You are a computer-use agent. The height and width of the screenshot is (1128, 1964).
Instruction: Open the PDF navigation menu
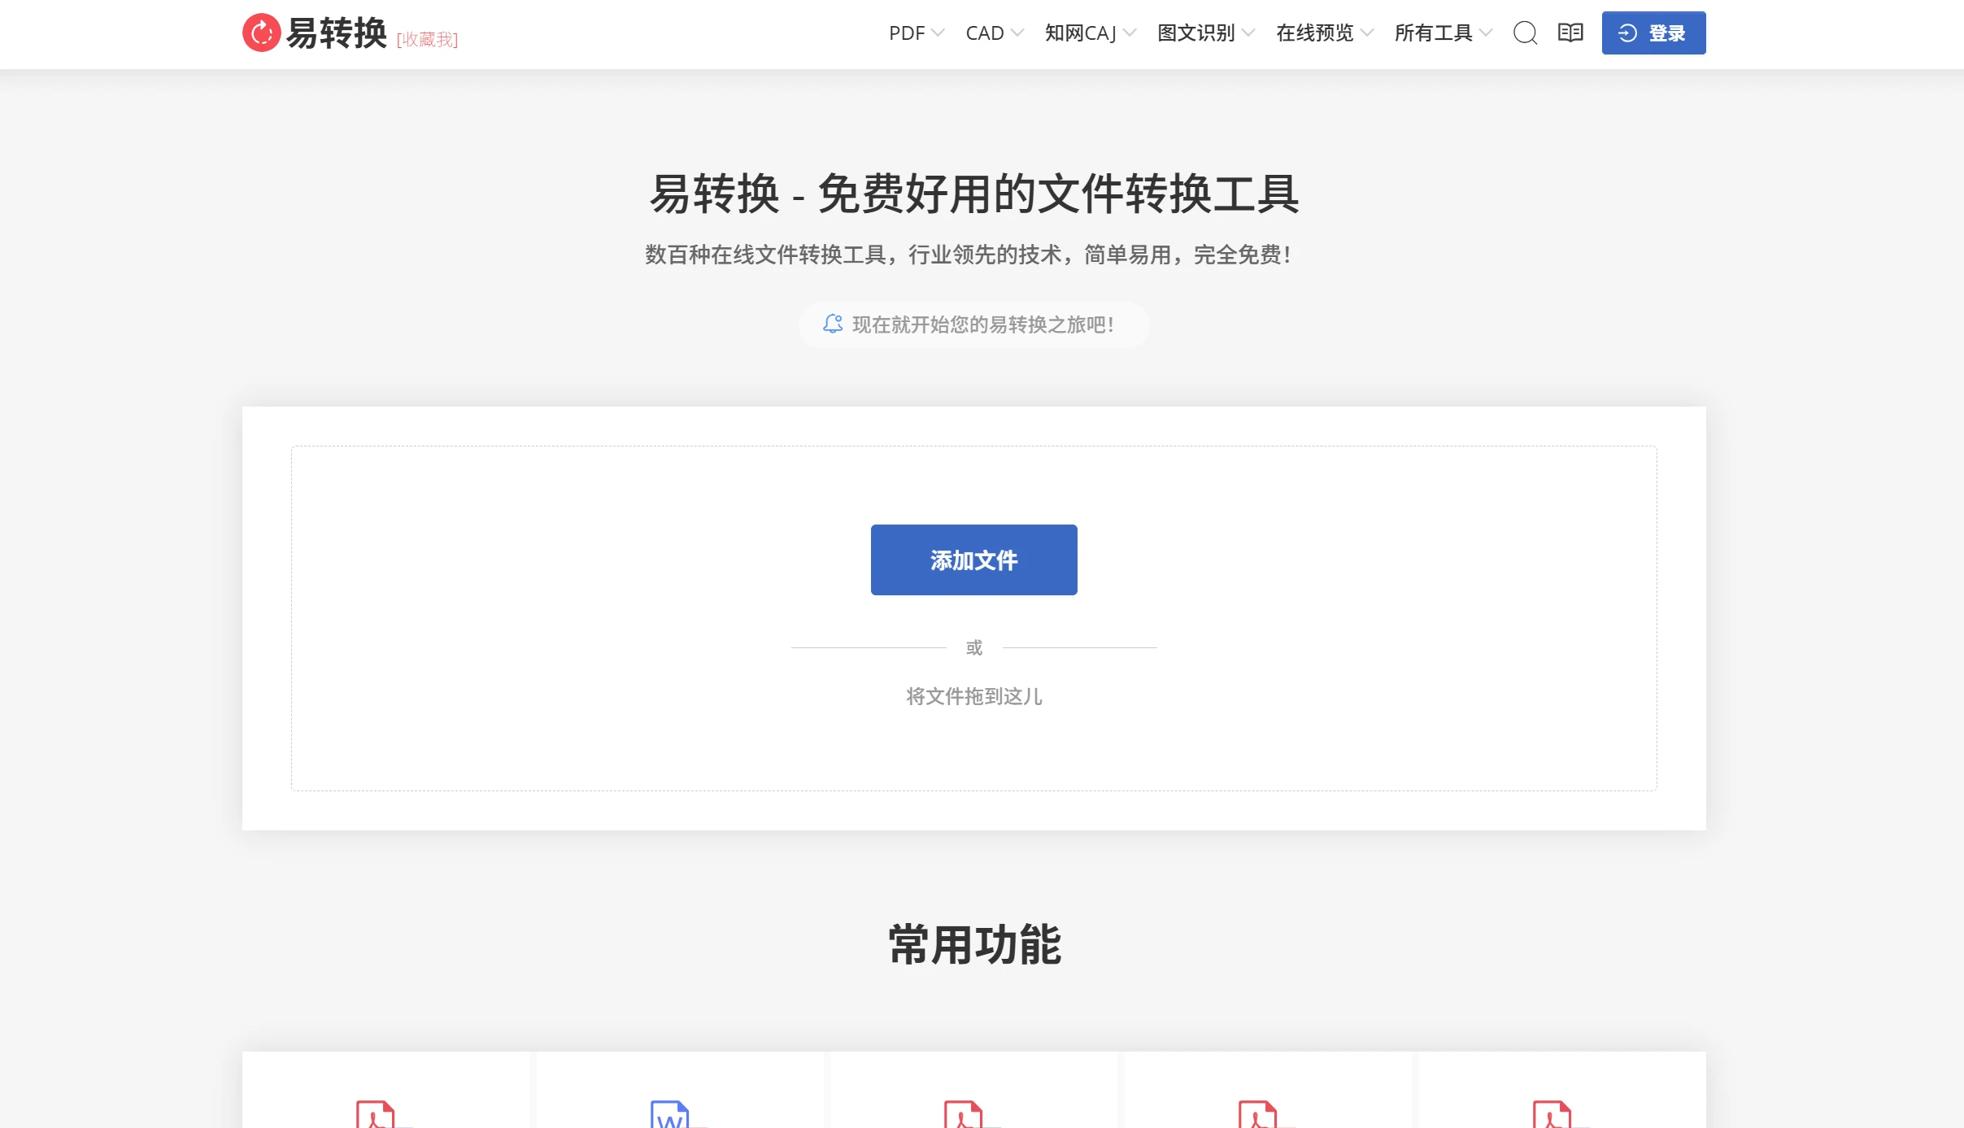point(907,33)
